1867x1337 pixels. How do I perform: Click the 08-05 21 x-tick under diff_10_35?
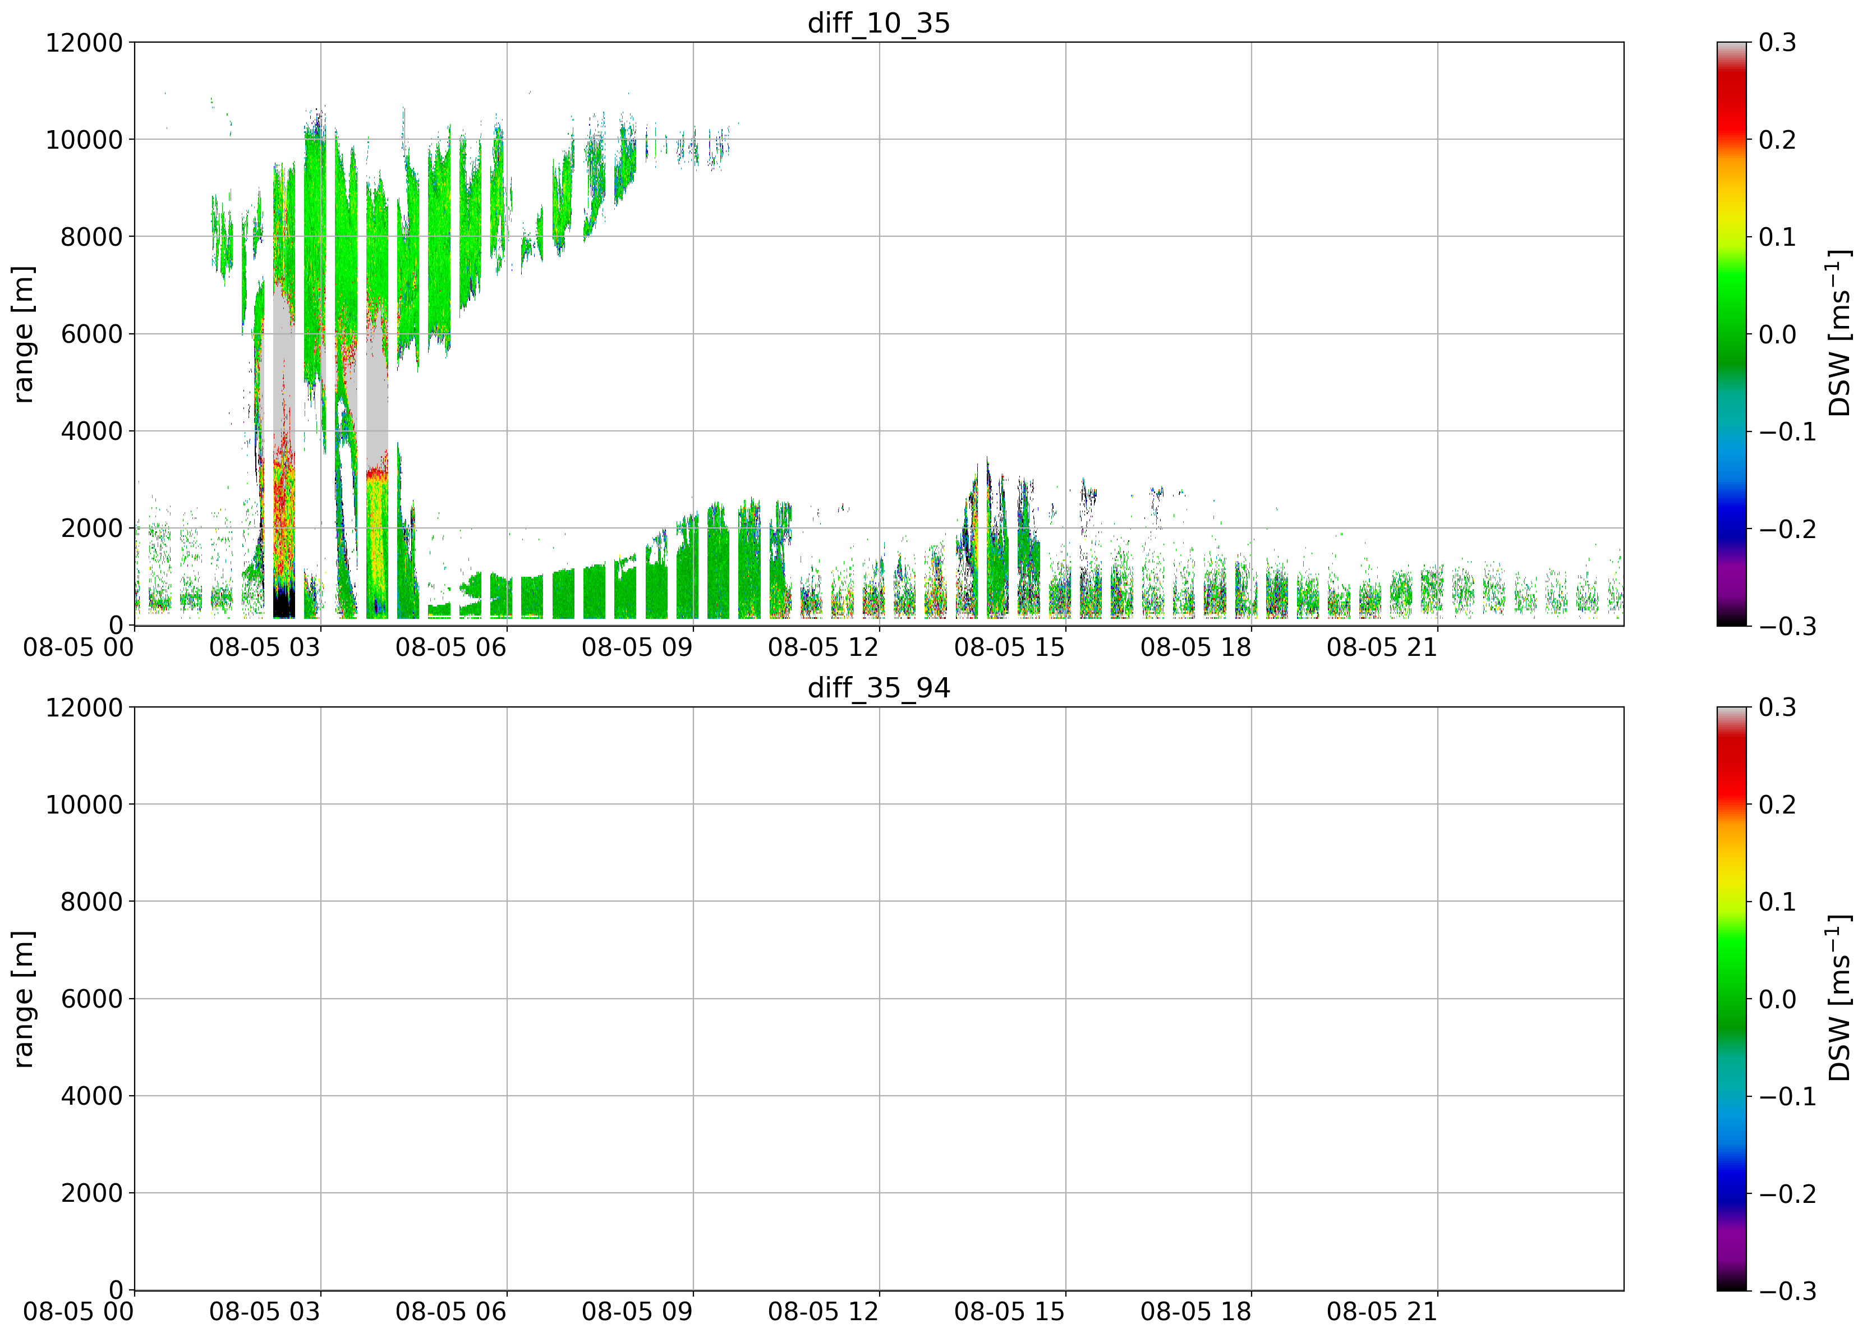1381,647
